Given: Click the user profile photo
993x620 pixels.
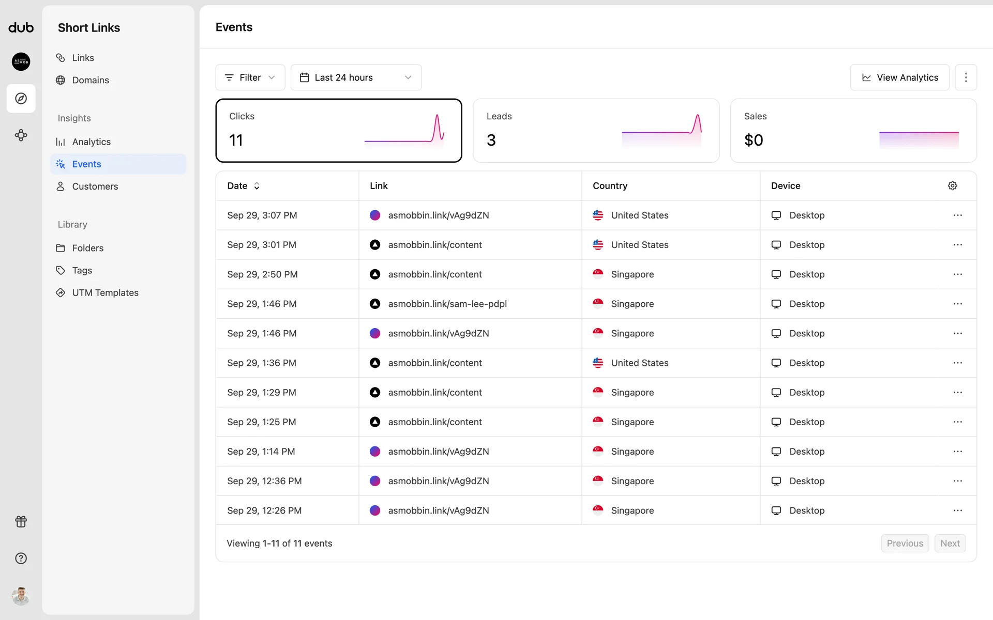Looking at the screenshot, I should coord(21,596).
